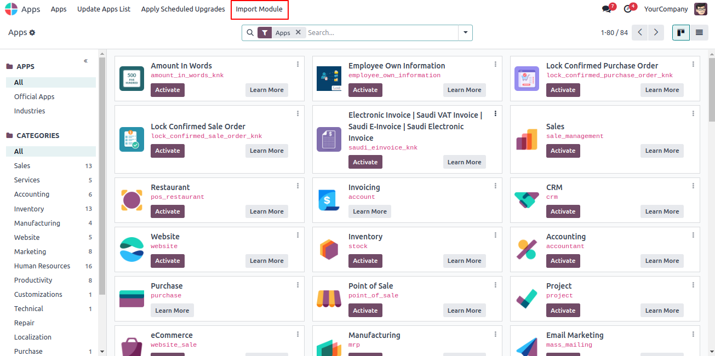Open the search options dropdown arrow

click(x=465, y=33)
